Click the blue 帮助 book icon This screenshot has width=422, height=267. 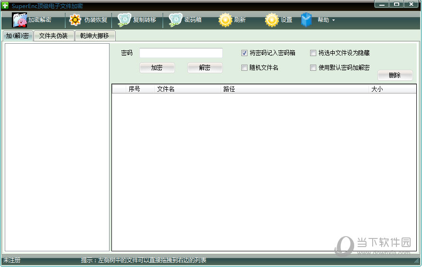pos(306,20)
